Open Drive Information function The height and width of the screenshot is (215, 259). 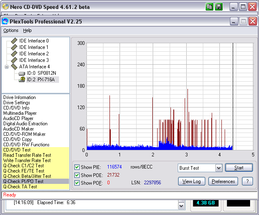(19, 97)
